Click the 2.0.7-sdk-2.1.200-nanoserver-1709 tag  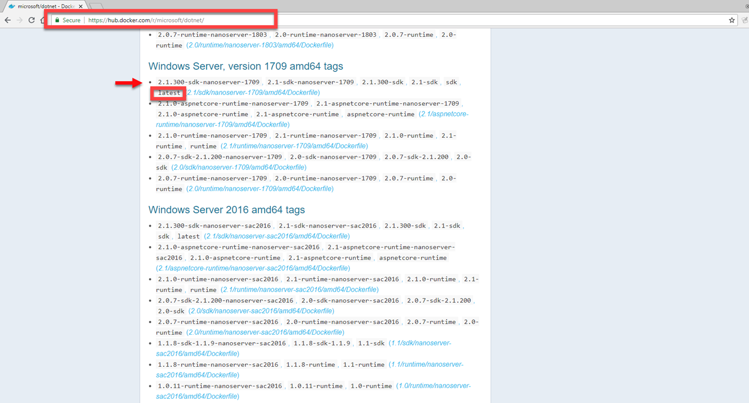pyautogui.click(x=220, y=157)
